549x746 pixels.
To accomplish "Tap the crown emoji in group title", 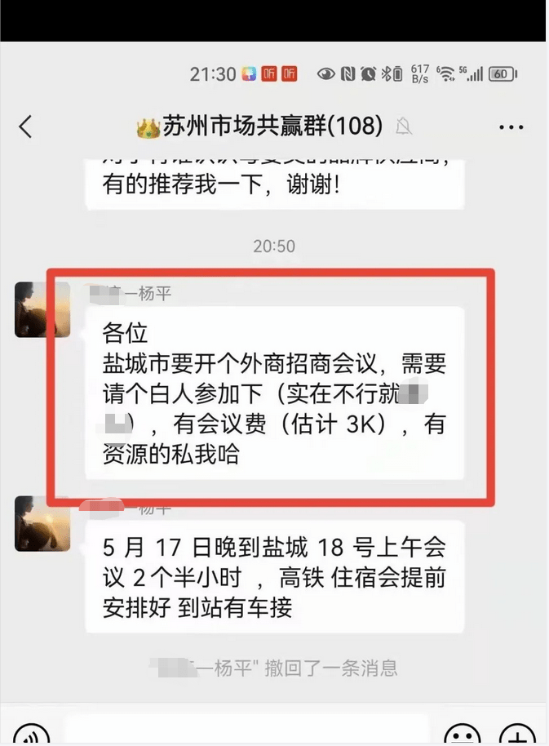I will [x=148, y=128].
